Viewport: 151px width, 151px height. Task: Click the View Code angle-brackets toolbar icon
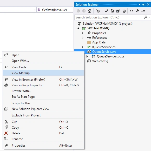pos(132,11)
